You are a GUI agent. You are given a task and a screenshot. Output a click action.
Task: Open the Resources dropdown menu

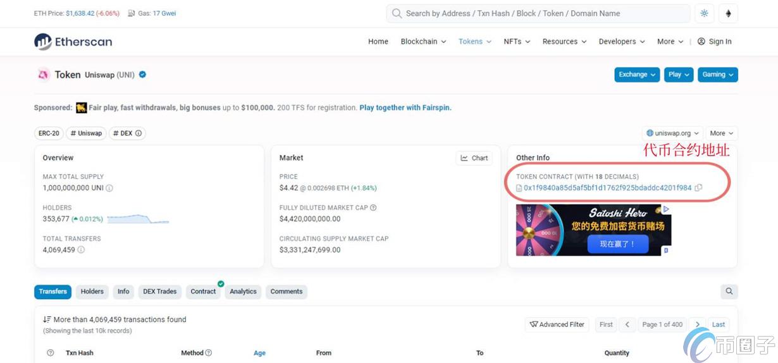coord(564,42)
